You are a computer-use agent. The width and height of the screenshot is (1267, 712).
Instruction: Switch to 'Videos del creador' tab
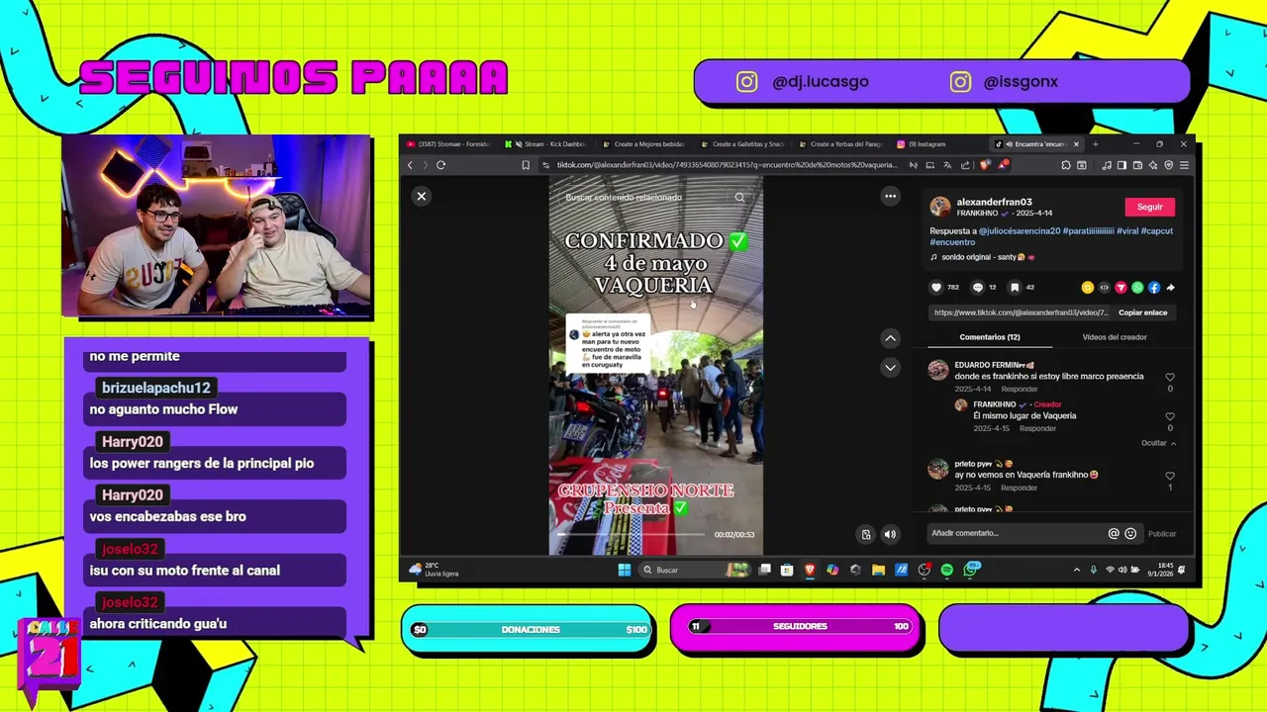tap(1115, 337)
